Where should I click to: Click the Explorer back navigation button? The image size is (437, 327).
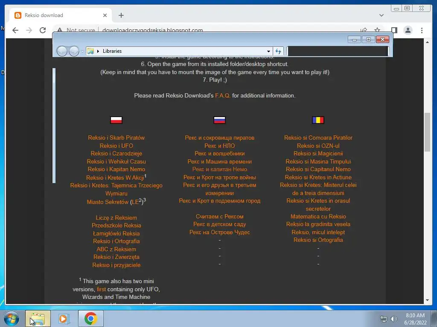pos(62,51)
